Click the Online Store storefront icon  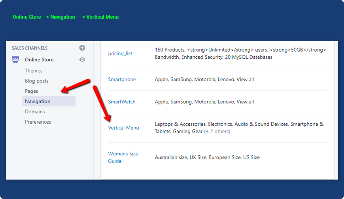tap(15, 59)
